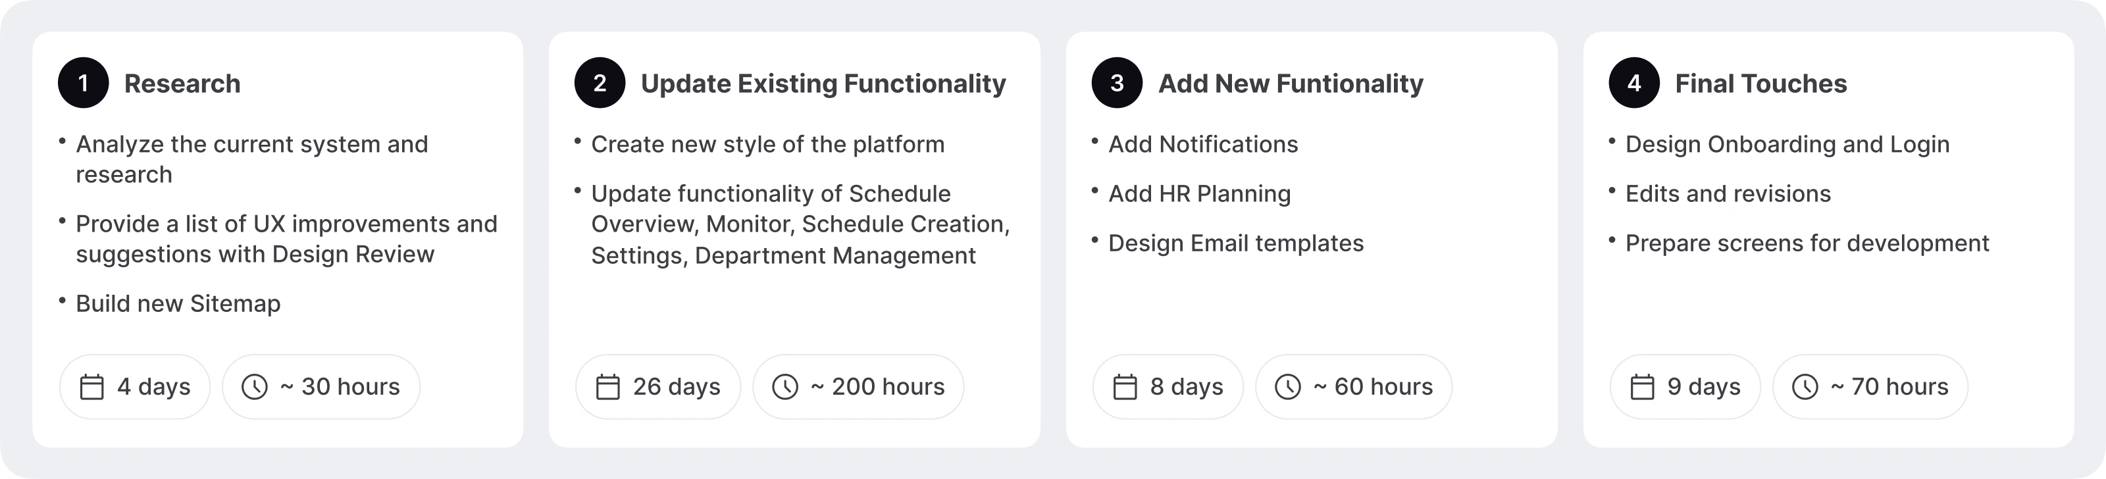
Task: Select the Add HR Planning bullet
Action: pos(1199,193)
